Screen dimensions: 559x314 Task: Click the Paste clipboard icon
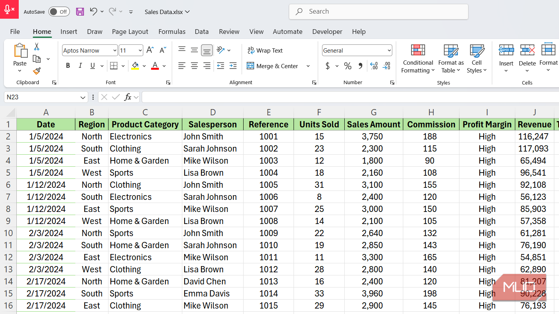(20, 51)
